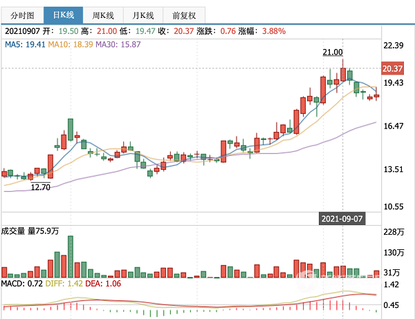Image resolution: width=415 pixels, height=319 pixels.
Task: Click the 12.70 low price label
Action: (41, 187)
